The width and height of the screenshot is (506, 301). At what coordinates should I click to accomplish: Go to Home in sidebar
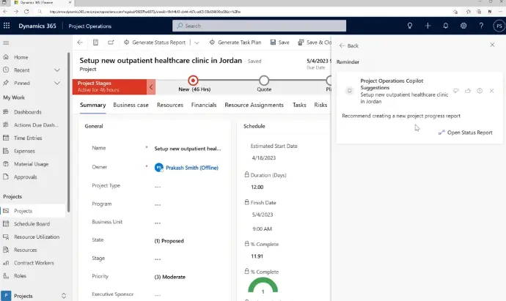(21, 57)
